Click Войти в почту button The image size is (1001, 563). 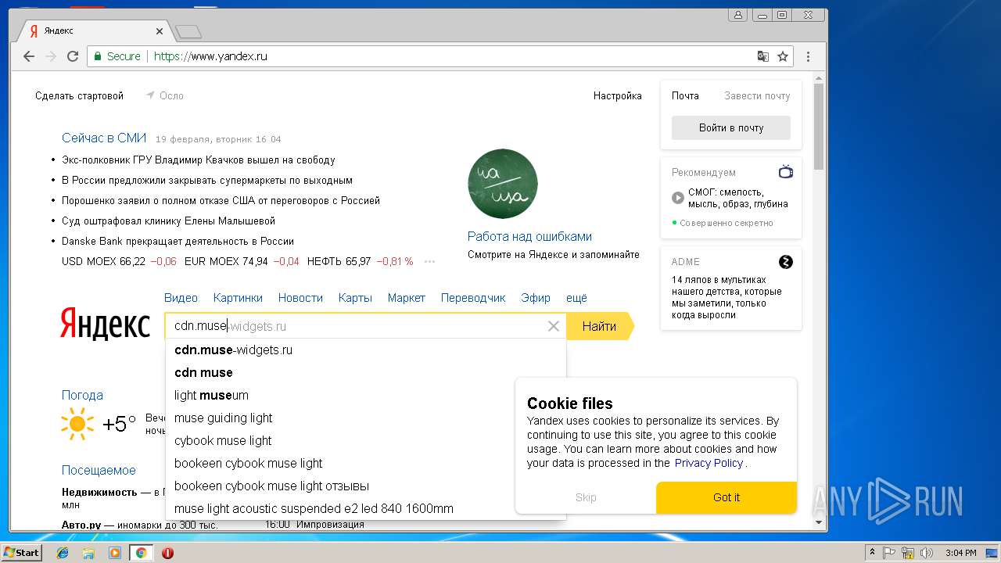[731, 127]
